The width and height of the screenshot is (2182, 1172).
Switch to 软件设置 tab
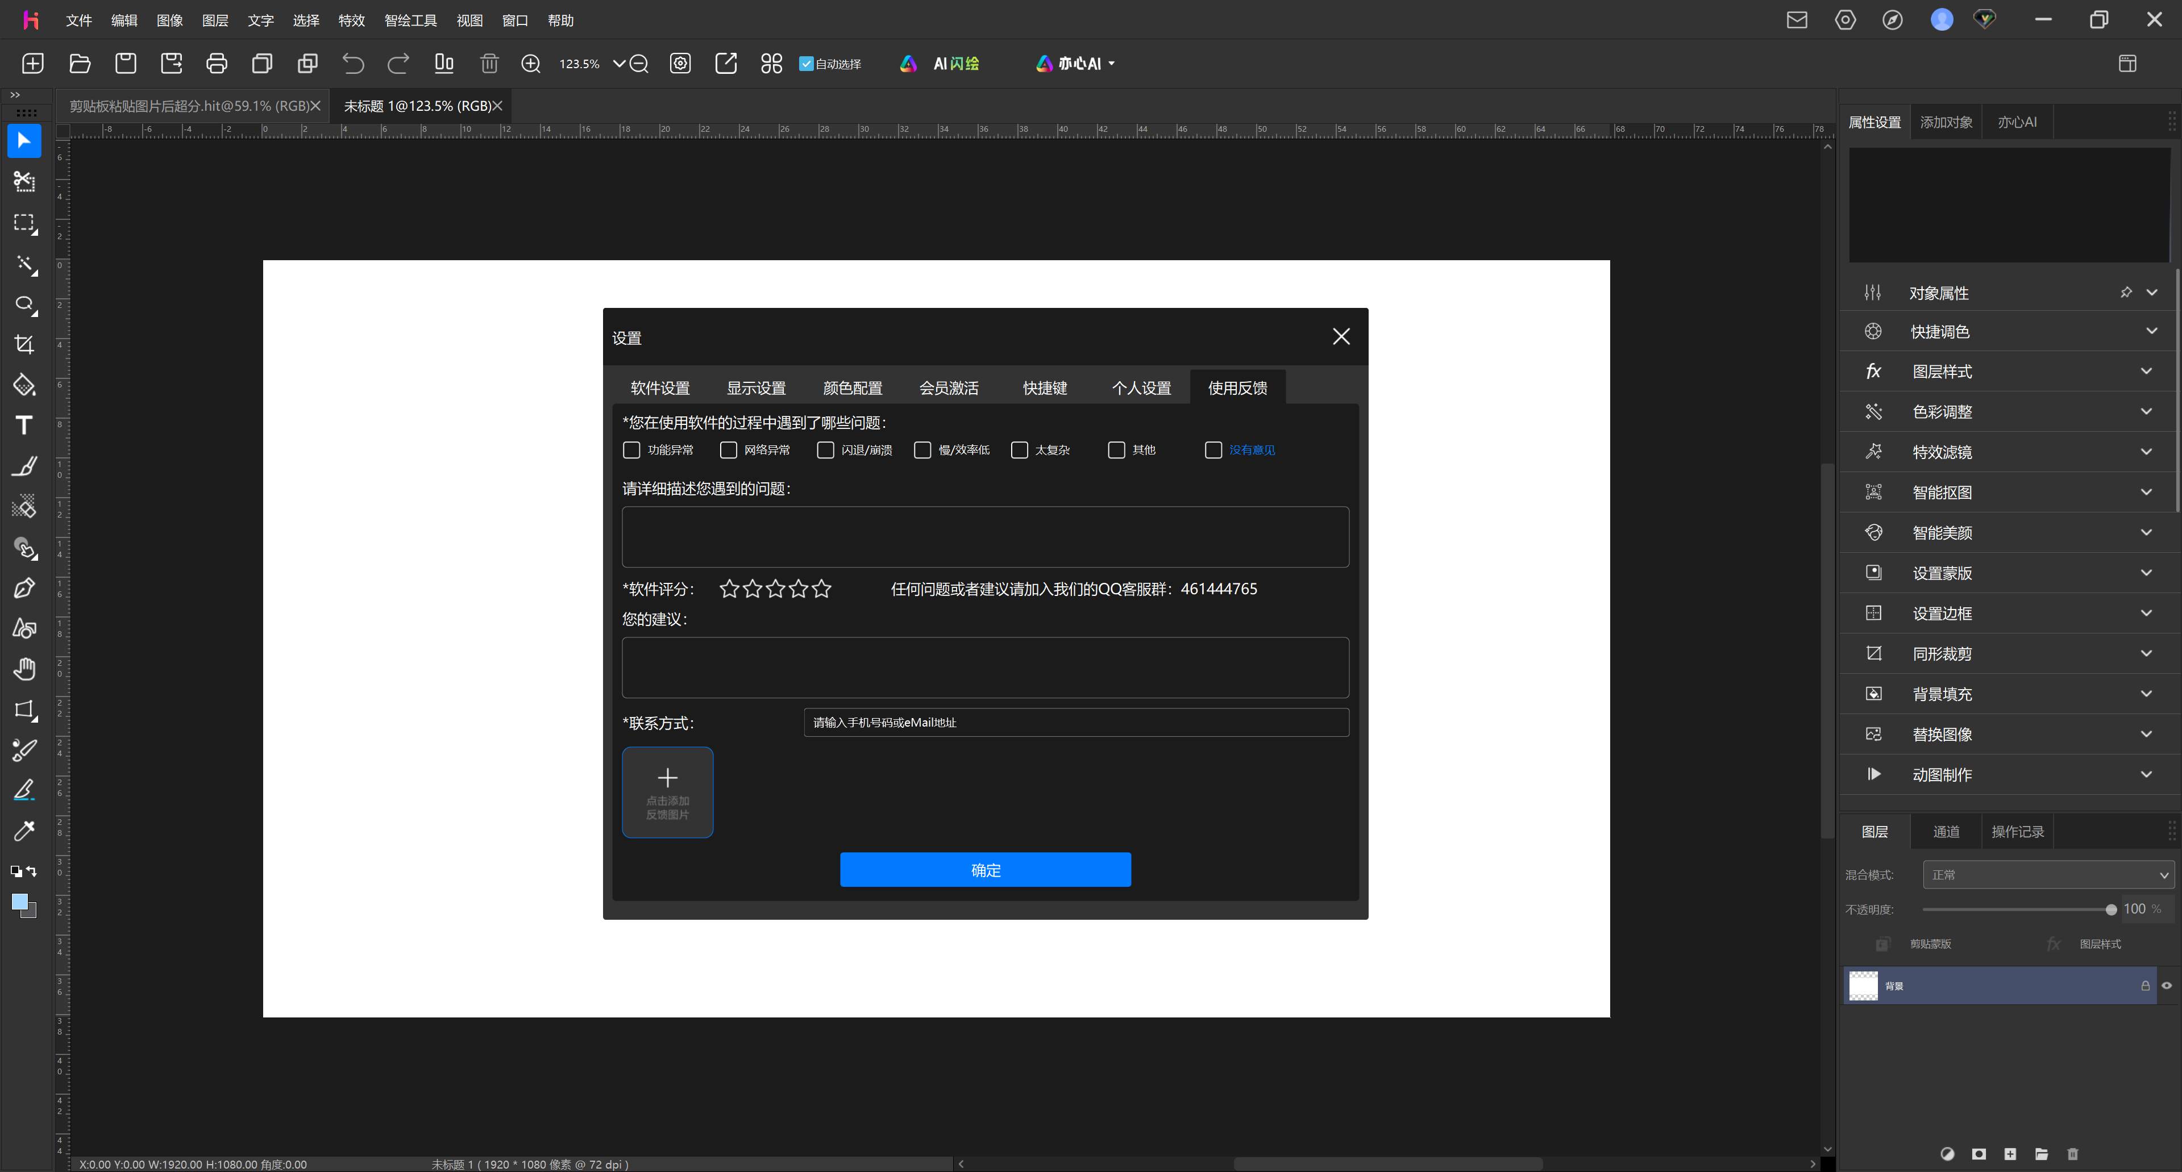[x=660, y=388]
